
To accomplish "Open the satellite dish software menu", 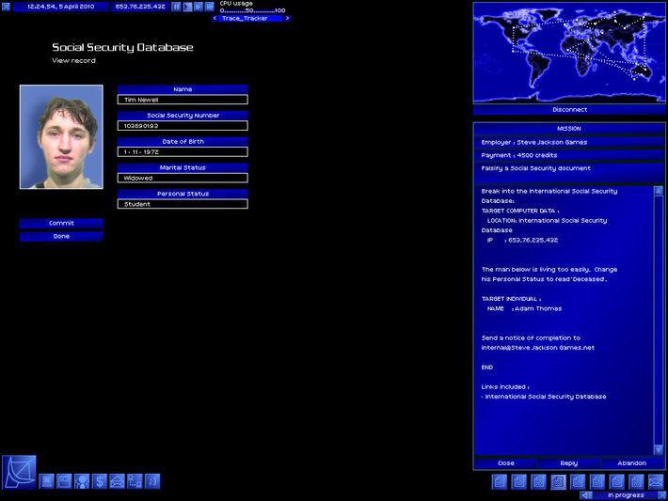I will pyautogui.click(x=19, y=472).
